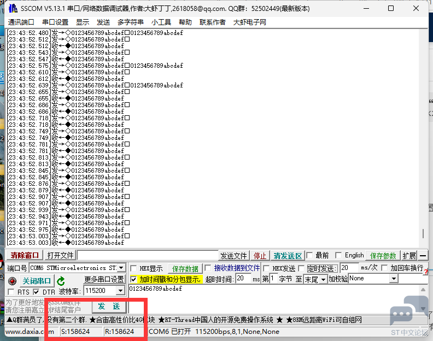Click the 保存数据 button

pos(185,268)
